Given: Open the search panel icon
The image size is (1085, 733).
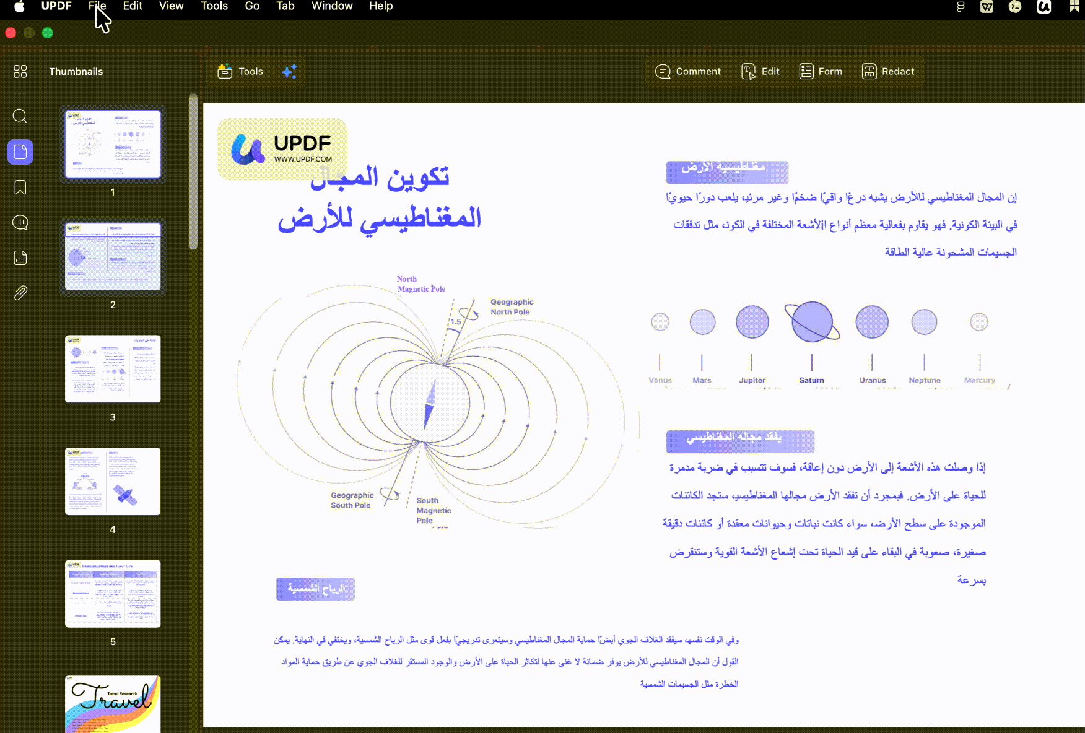Looking at the screenshot, I should pos(20,116).
